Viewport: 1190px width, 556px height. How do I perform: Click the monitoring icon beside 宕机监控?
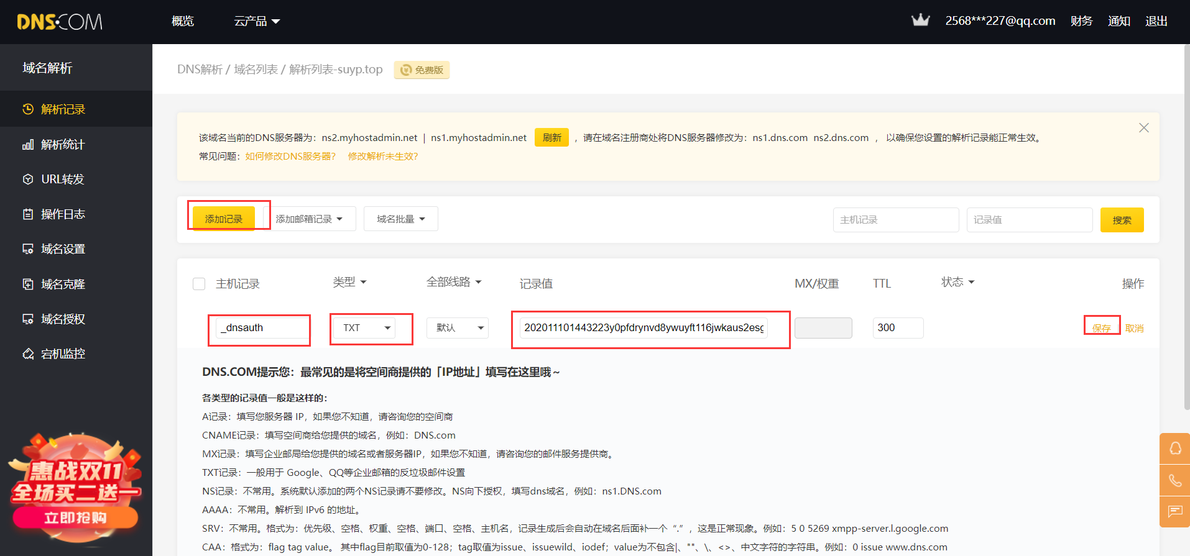pos(28,354)
